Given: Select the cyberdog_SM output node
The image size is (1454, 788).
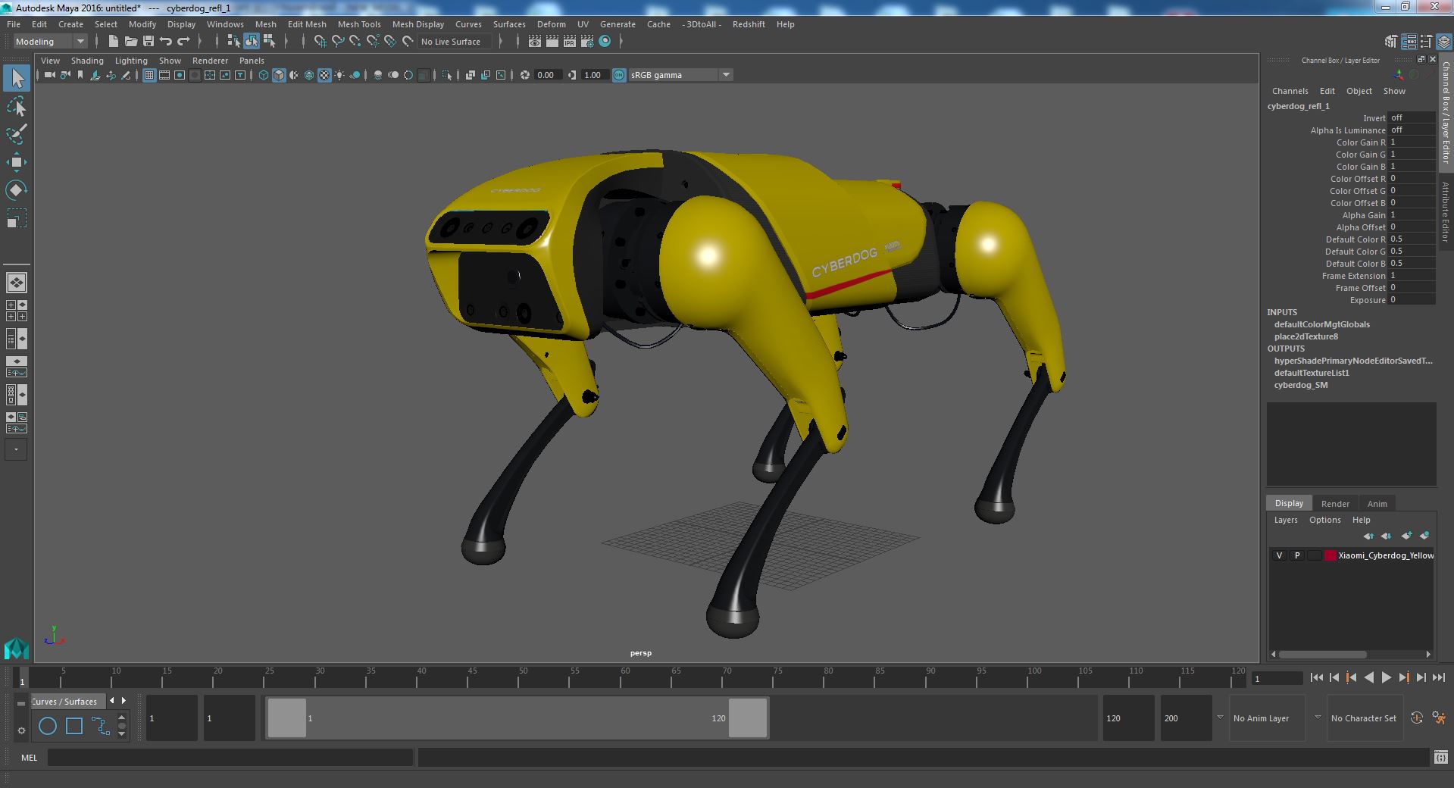Looking at the screenshot, I should point(1300,385).
